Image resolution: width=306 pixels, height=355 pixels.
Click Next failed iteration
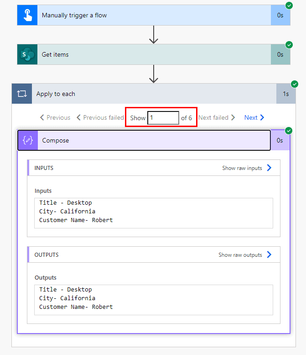point(217,117)
